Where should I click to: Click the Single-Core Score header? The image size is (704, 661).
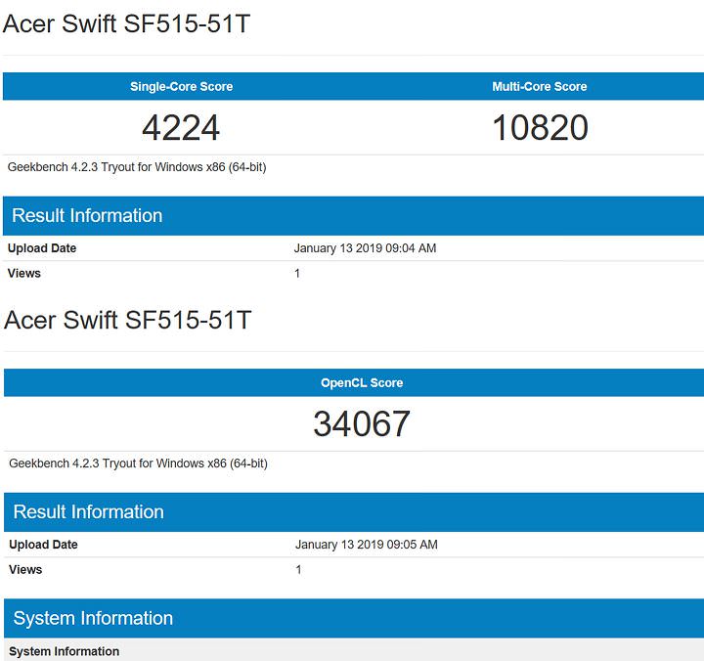[x=181, y=87]
